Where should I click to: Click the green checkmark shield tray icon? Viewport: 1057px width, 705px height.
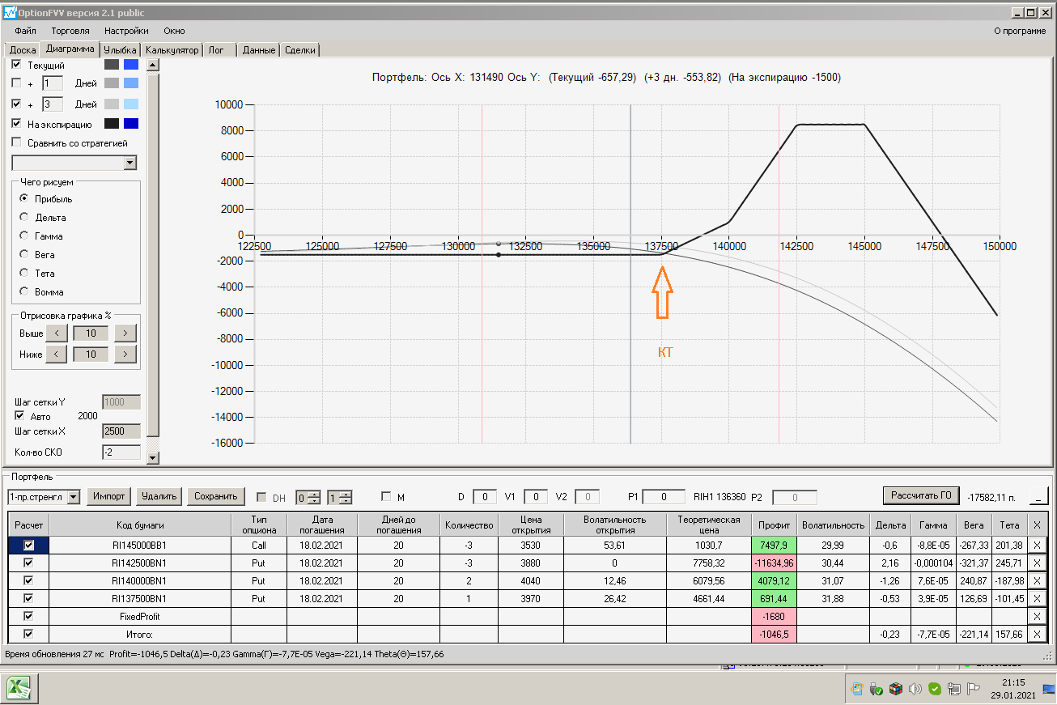(935, 689)
